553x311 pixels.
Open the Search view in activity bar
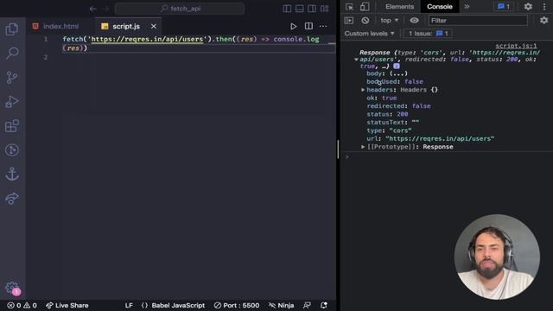tap(12, 54)
